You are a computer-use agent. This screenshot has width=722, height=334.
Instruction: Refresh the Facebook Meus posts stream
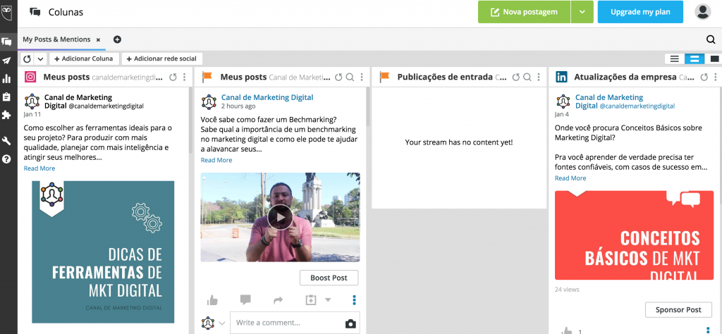[x=338, y=78]
